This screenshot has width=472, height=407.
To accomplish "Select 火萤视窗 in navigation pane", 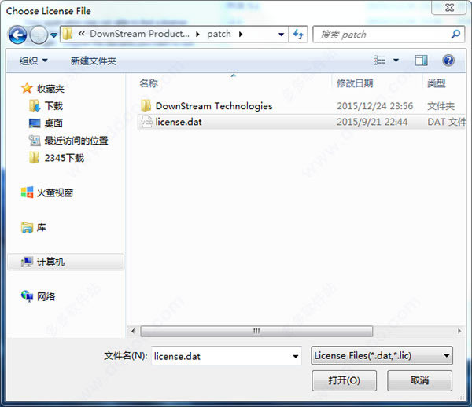I will tap(55, 192).
